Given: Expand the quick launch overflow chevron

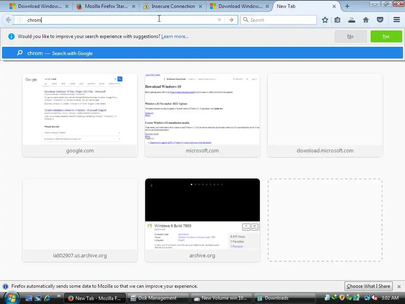Looking at the screenshot, I should (x=59, y=296).
